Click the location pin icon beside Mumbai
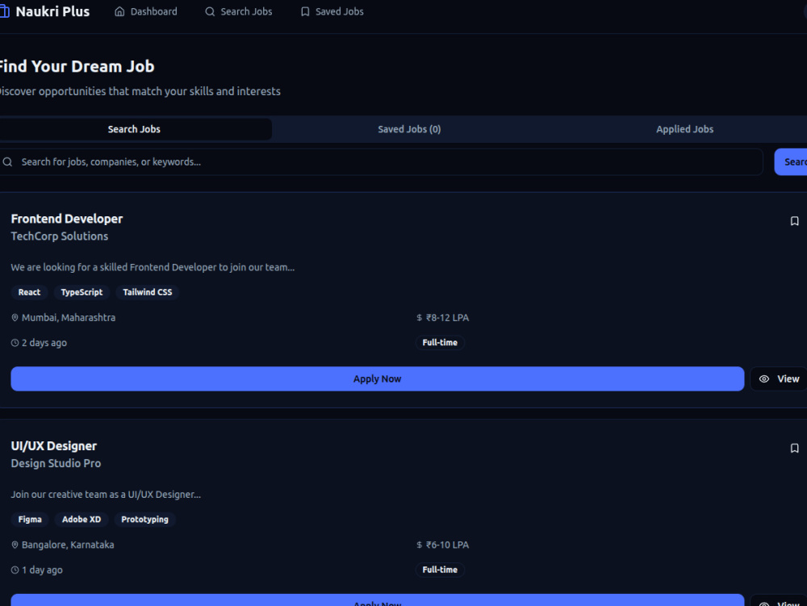The image size is (807, 606). [x=15, y=318]
